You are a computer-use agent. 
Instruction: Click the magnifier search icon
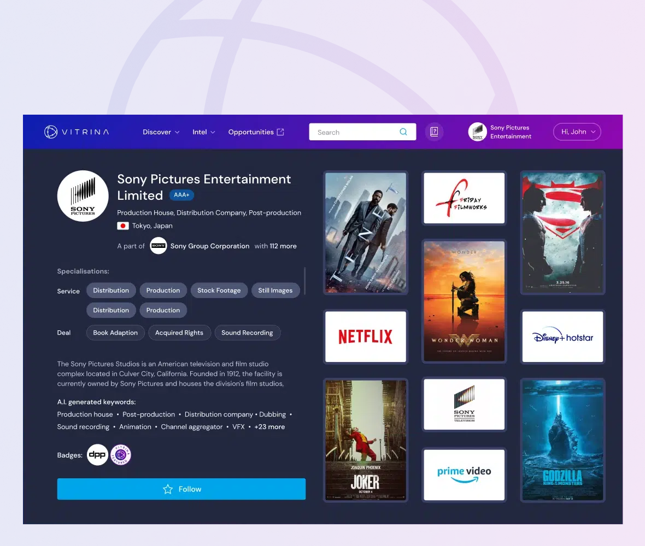click(403, 132)
